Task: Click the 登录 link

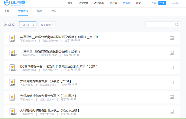Action: point(154,3)
